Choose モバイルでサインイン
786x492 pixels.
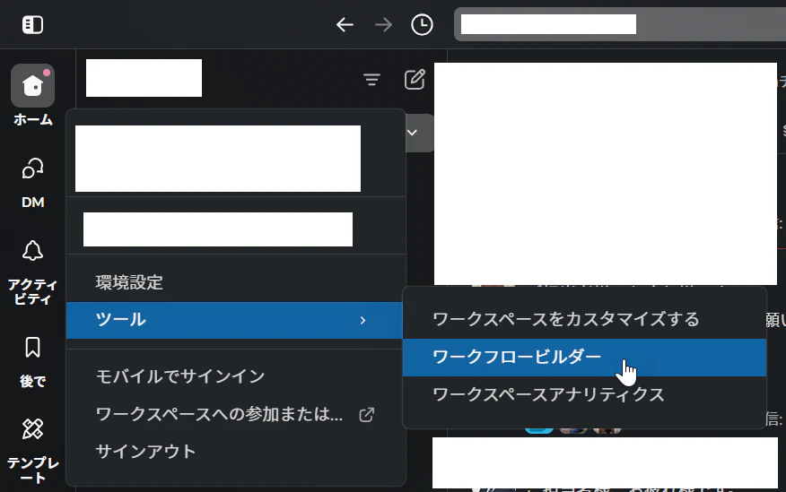[234, 376]
